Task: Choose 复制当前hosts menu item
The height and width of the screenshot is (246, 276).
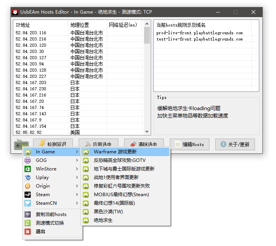Action: pos(52,214)
